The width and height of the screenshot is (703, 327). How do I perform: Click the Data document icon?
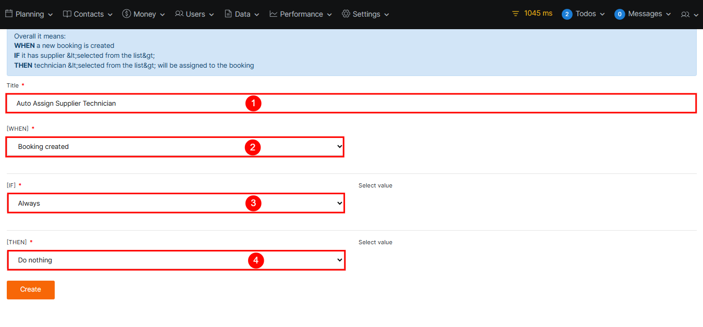[228, 14]
